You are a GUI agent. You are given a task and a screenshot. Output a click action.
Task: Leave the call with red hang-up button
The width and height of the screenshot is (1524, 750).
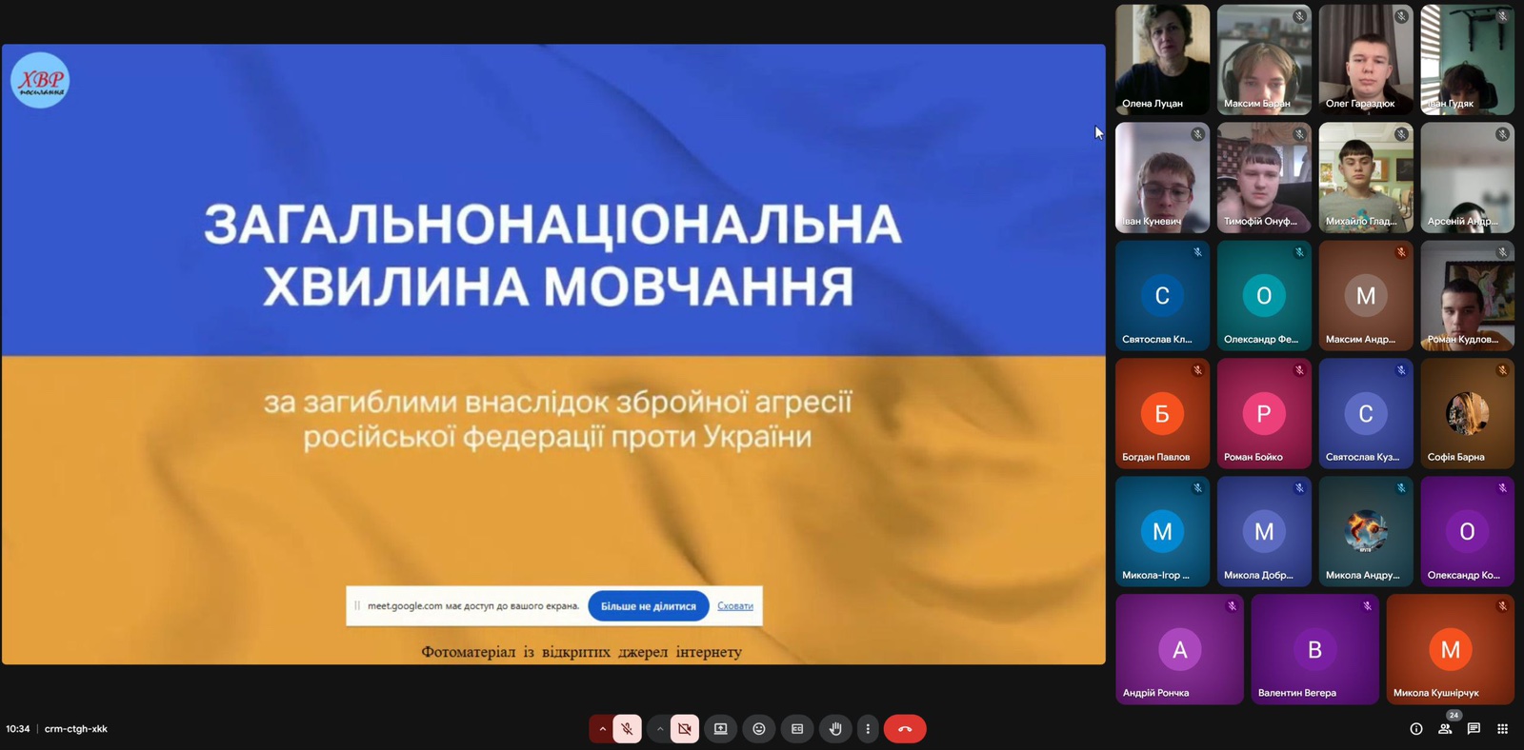pos(905,729)
